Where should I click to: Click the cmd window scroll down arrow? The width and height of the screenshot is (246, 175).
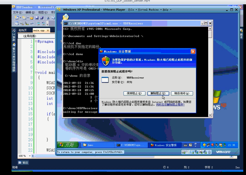[210, 115]
